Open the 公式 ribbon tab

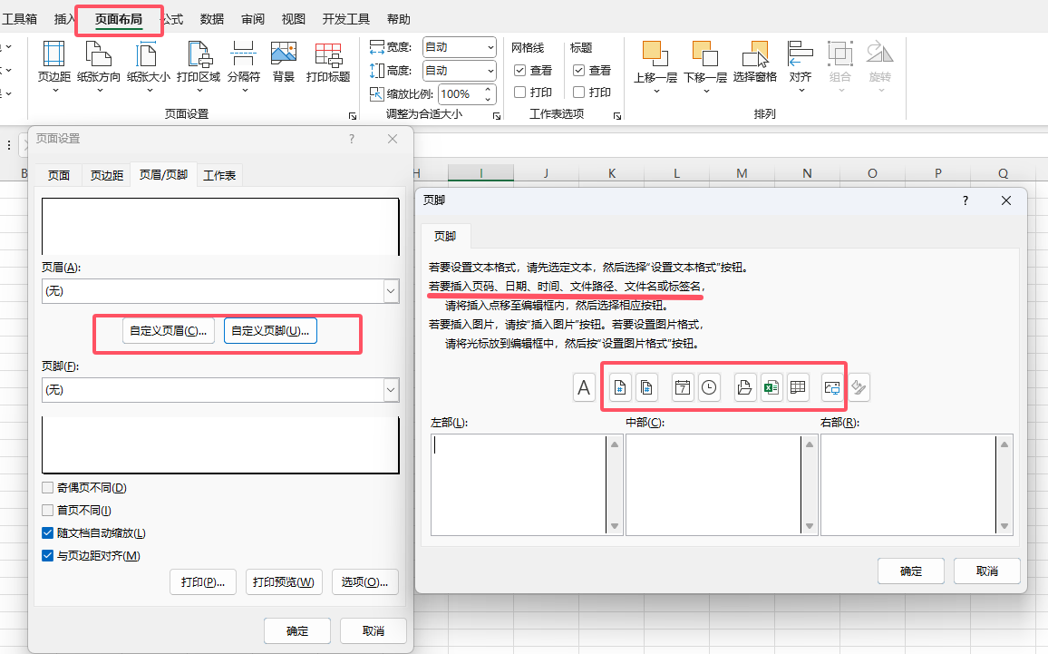pyautogui.click(x=172, y=19)
